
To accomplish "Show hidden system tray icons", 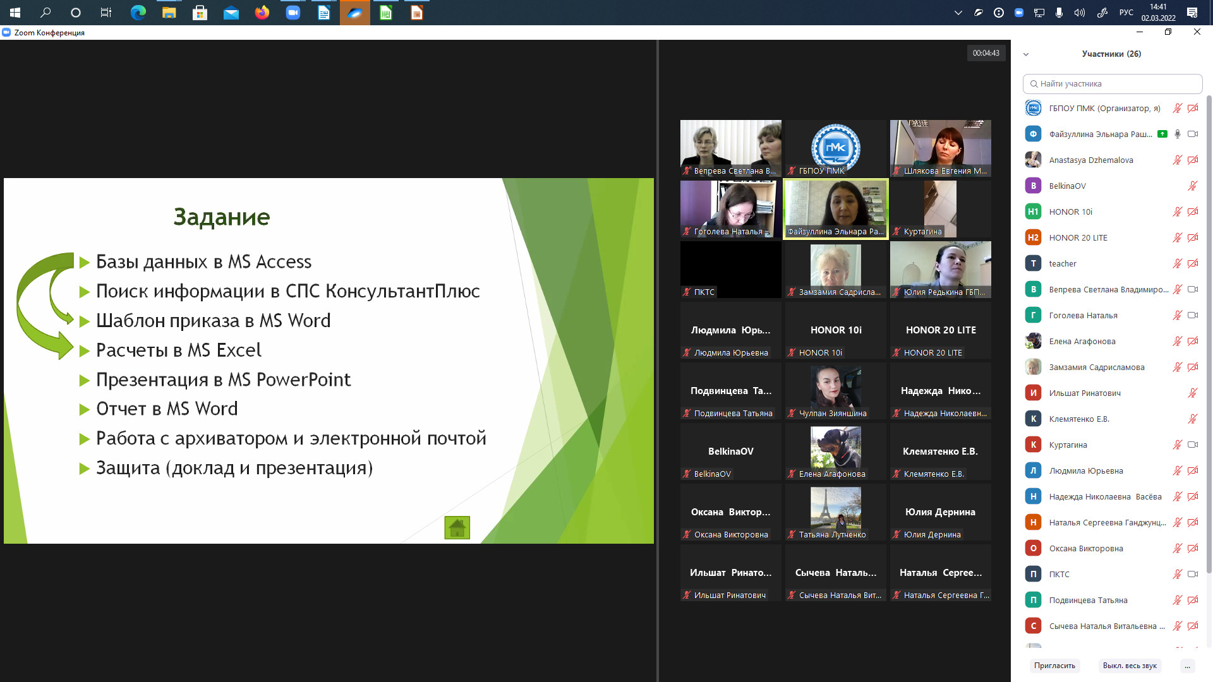I will tap(958, 13).
